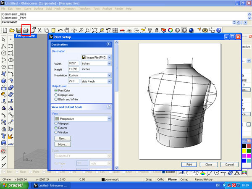The width and height of the screenshot is (252, 189).
Task: Select the Cut scissors icon
Action: [40, 30]
